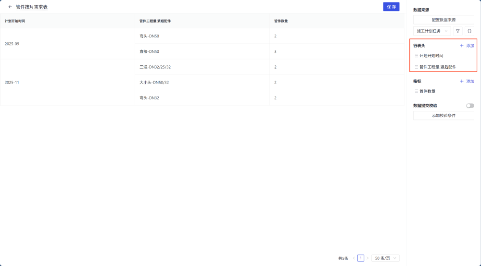The height and width of the screenshot is (266, 481).
Task: Click the back arrow beside 管件按月需求表
Action: pyautogui.click(x=10, y=7)
